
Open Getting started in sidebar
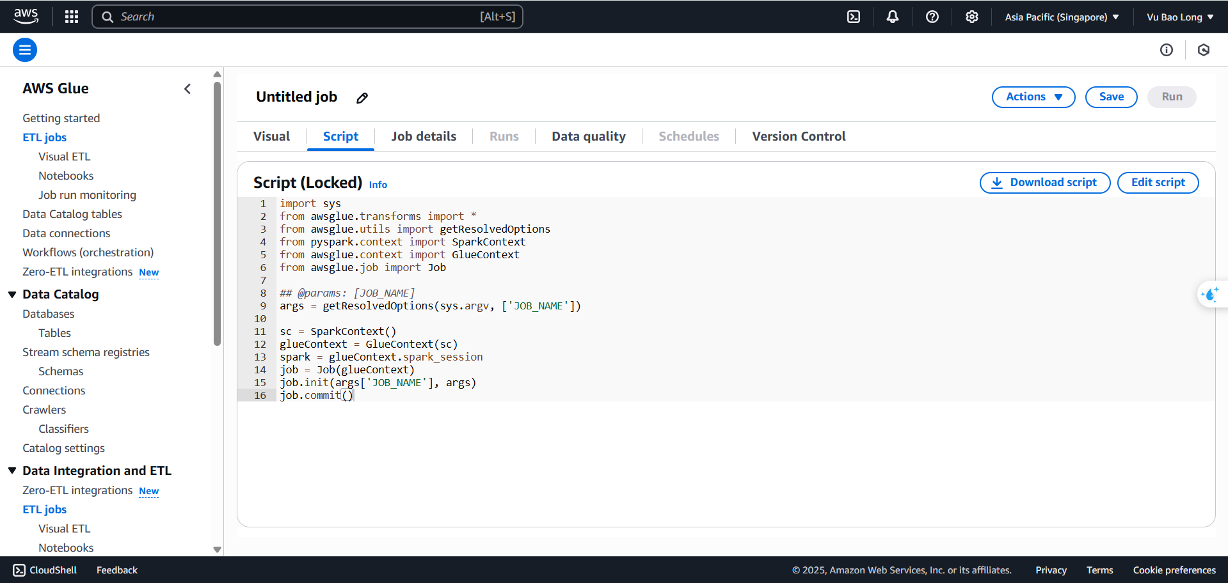click(61, 118)
